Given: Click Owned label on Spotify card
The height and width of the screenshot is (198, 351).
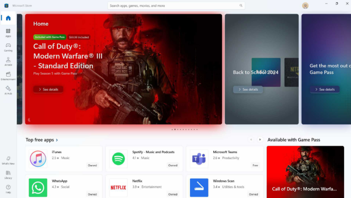Looking at the screenshot, I should coord(173,165).
